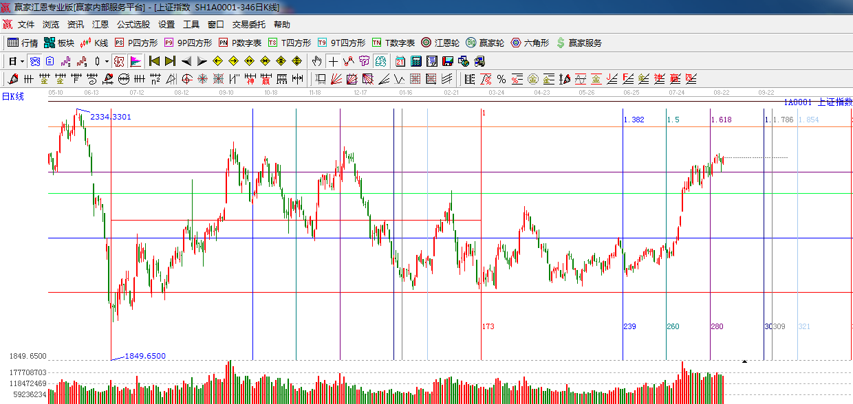Jump to first bar with skip-back arrow
The width and height of the screenshot is (853, 404).
(154, 61)
